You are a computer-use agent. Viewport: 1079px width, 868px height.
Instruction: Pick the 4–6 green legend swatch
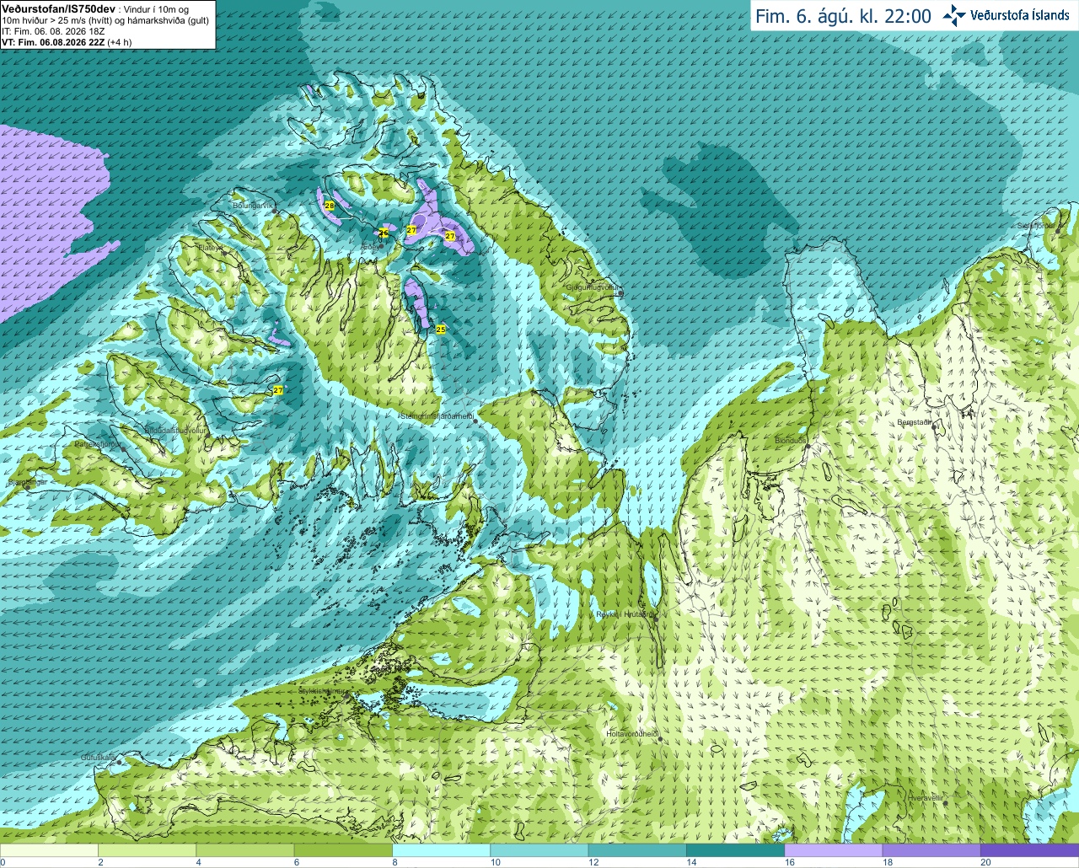tap(245, 850)
